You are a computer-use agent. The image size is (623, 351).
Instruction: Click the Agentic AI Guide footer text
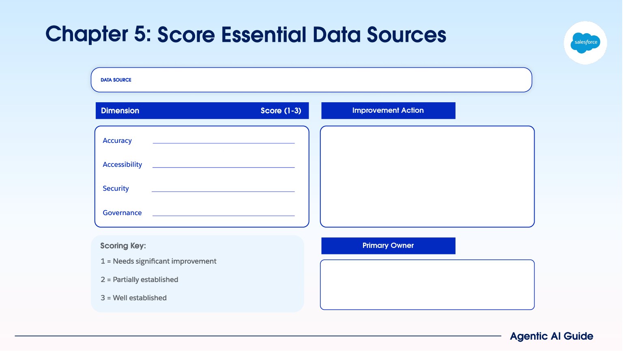click(552, 336)
